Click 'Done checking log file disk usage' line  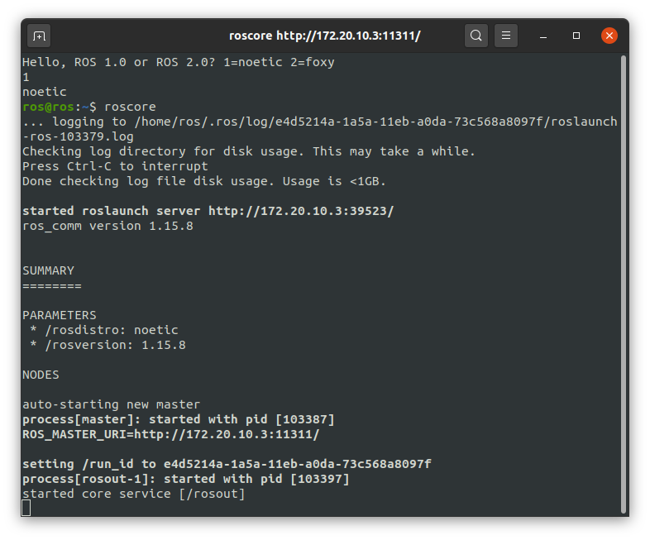204,181
